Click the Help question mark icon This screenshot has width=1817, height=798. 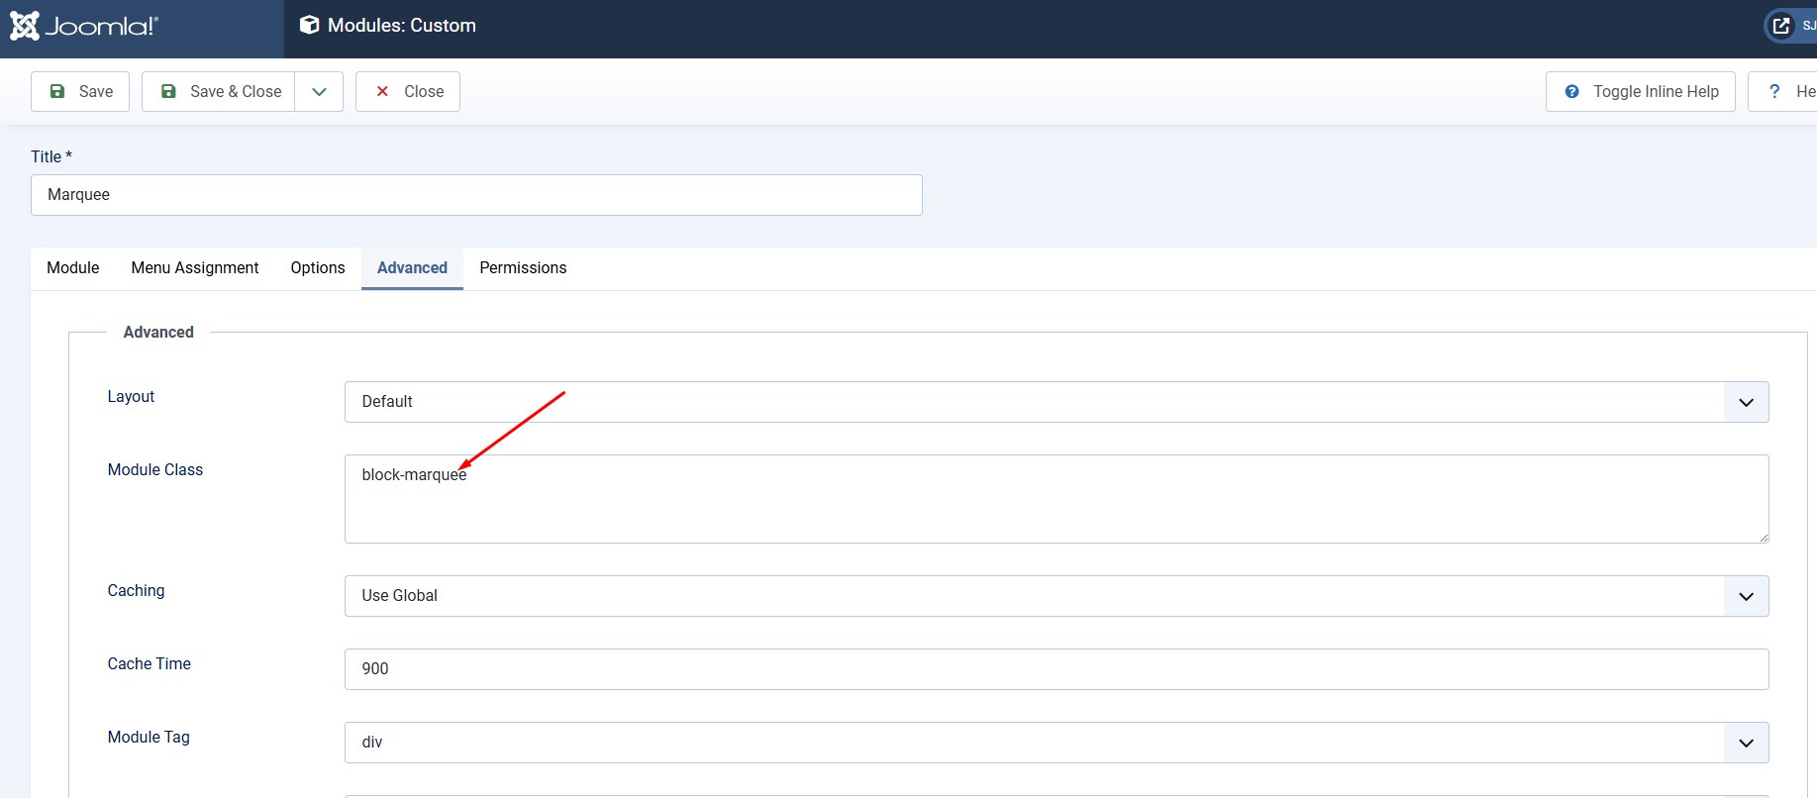pos(1774,92)
